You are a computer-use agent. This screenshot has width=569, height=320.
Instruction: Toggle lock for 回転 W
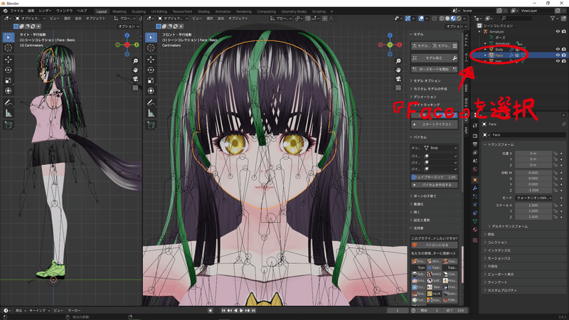555,173
